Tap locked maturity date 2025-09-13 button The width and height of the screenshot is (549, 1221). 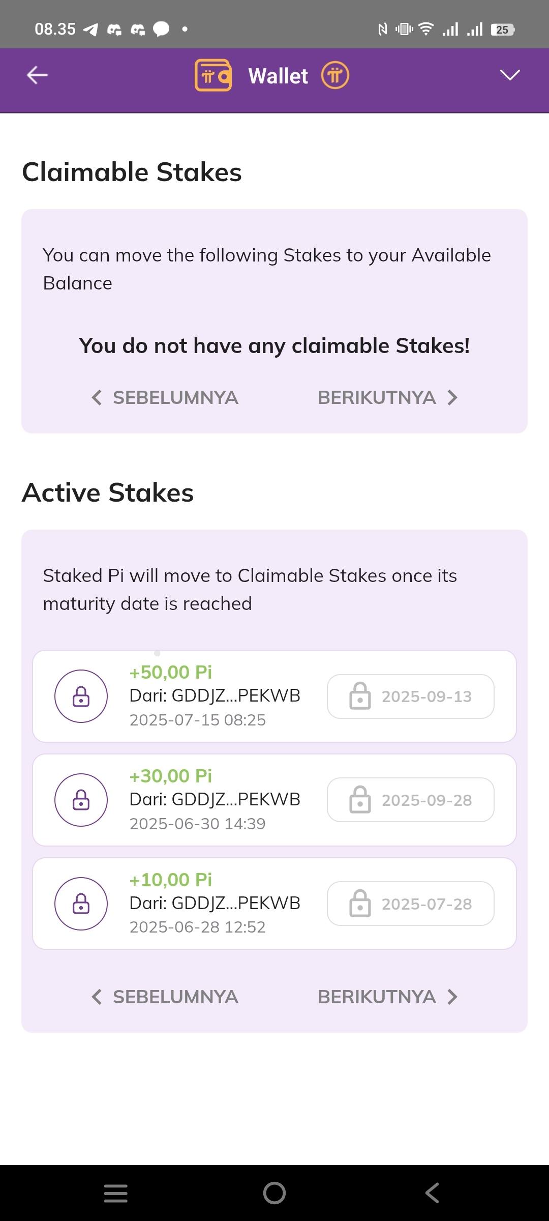click(x=411, y=696)
